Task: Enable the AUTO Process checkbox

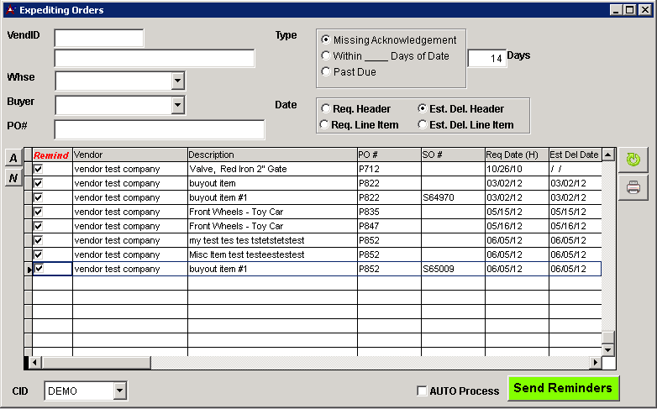Action: click(x=422, y=391)
